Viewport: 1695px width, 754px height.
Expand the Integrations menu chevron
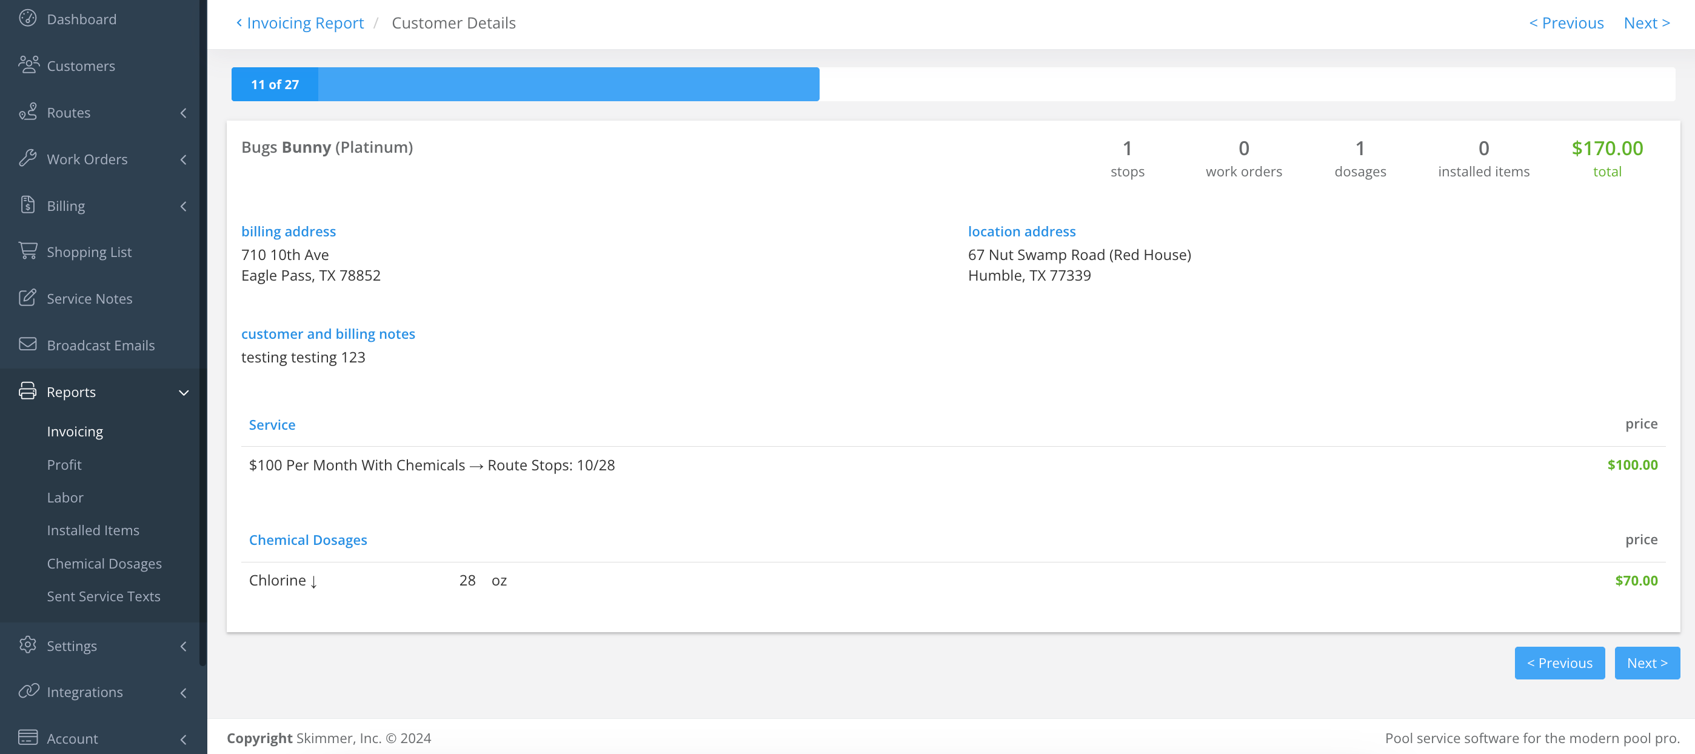pos(184,693)
